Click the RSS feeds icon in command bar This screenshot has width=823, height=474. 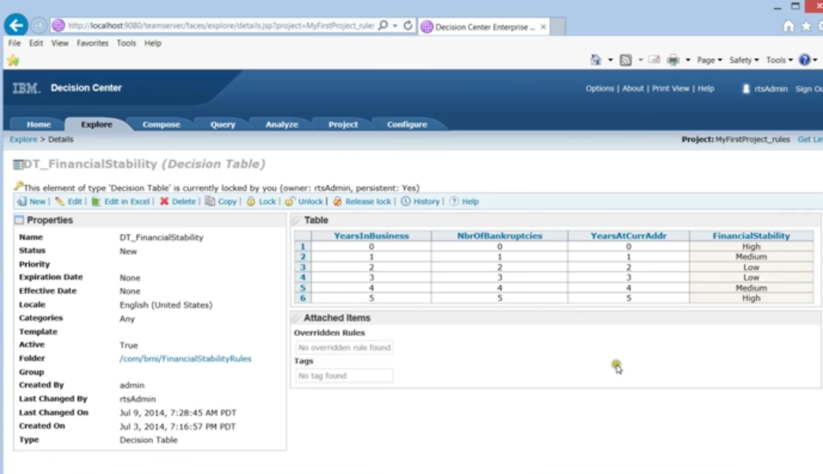[625, 60]
